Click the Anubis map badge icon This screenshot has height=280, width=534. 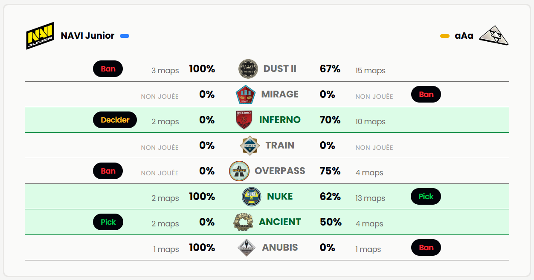(x=247, y=248)
